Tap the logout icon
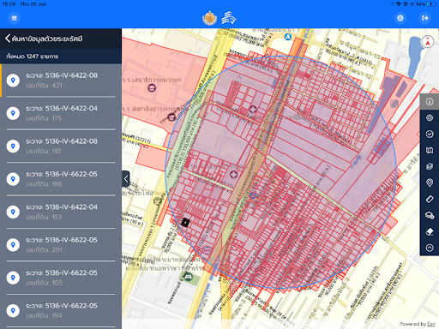Viewport: 439px width, 329px height. click(x=425, y=18)
